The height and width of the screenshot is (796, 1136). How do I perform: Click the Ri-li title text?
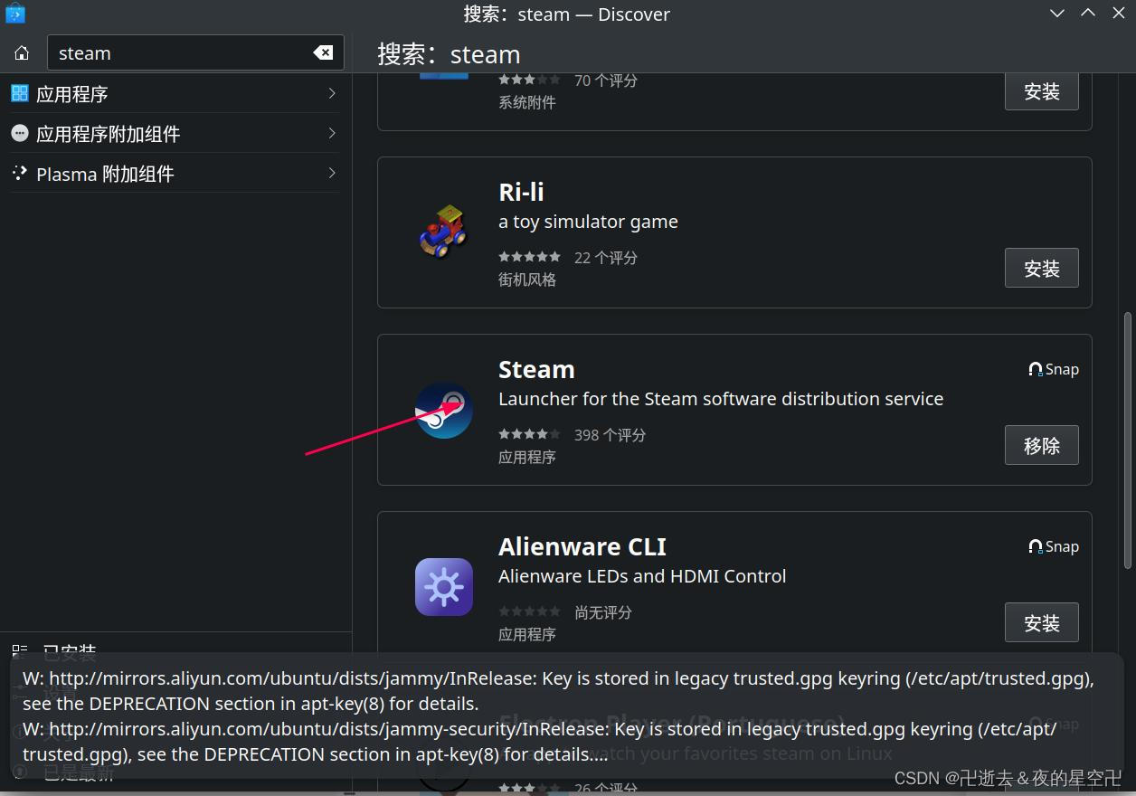point(521,192)
